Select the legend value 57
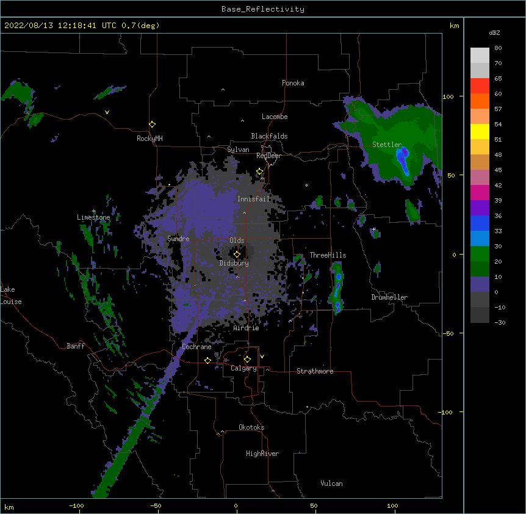The width and height of the screenshot is (526, 514). point(498,109)
